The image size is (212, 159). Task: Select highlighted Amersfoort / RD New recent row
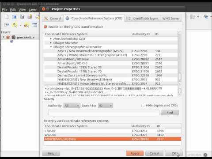[x=113, y=139]
